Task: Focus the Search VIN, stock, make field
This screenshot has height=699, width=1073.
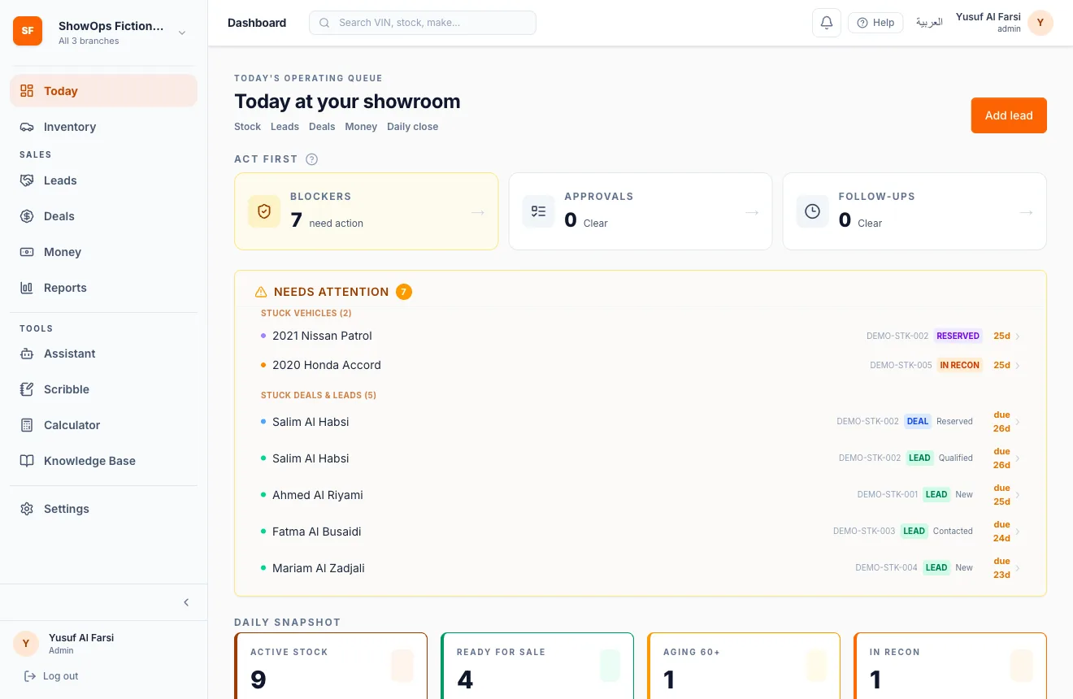Action: coord(423,23)
